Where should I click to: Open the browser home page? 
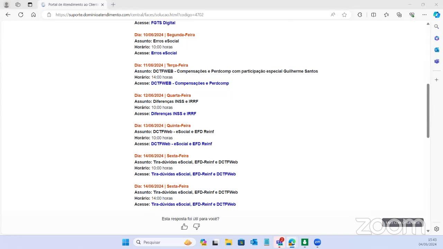(34, 15)
